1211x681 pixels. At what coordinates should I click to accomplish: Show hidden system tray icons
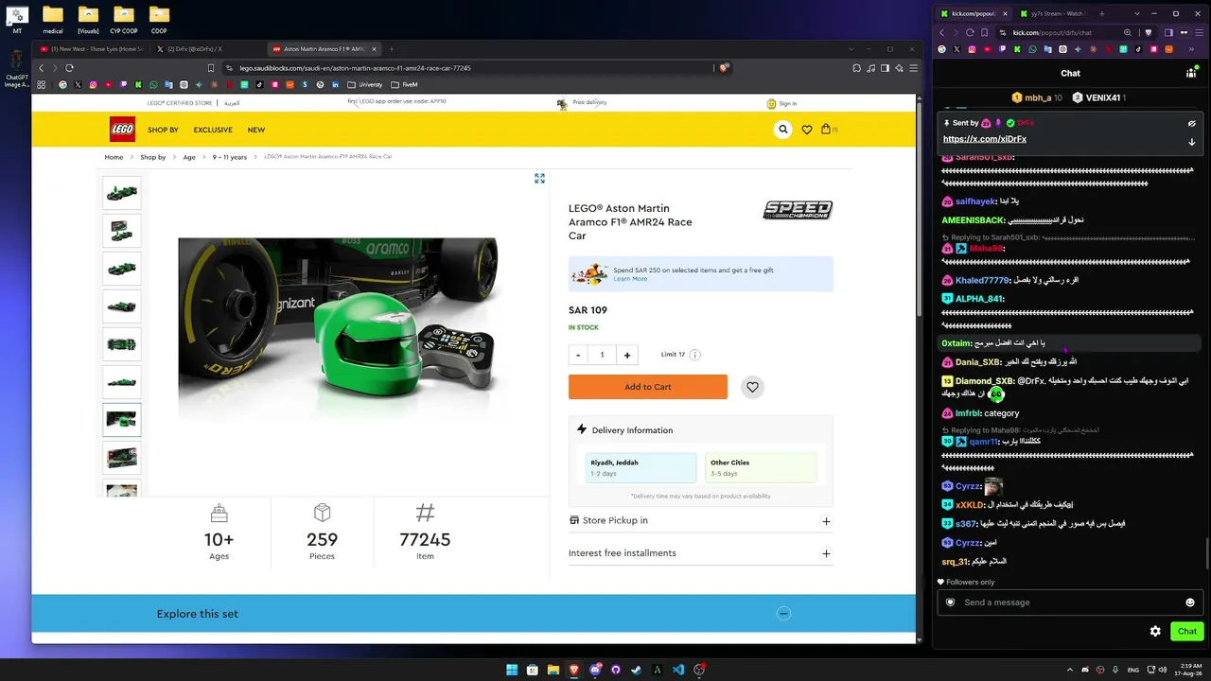(1071, 670)
